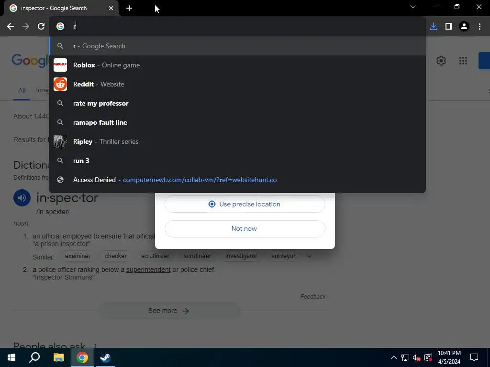The height and width of the screenshot is (367, 490).
Task: Click the 'investigator' synonym chip
Action: 241,256
